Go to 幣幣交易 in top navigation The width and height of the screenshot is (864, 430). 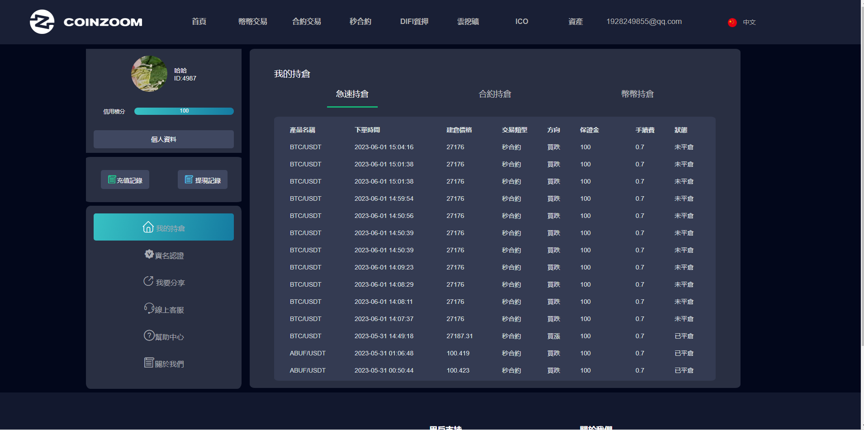[x=253, y=22]
